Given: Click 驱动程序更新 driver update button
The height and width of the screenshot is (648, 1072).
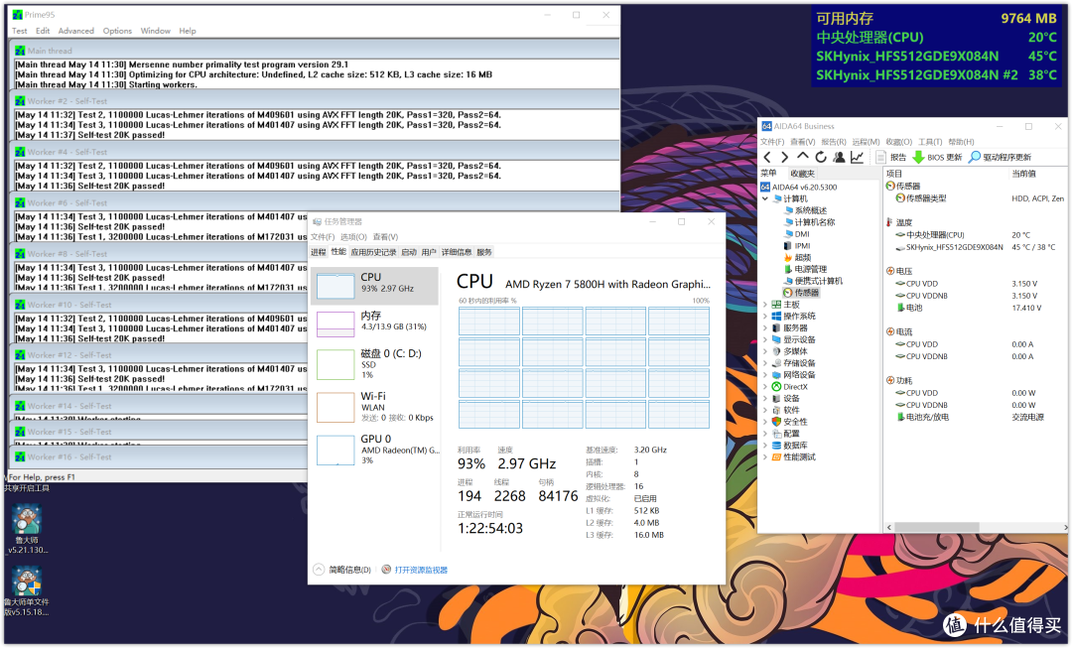Looking at the screenshot, I should pyautogui.click(x=1000, y=157).
